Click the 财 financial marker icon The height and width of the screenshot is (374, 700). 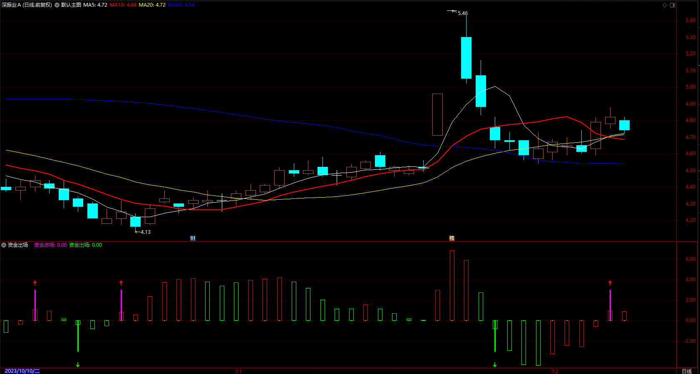click(x=193, y=238)
